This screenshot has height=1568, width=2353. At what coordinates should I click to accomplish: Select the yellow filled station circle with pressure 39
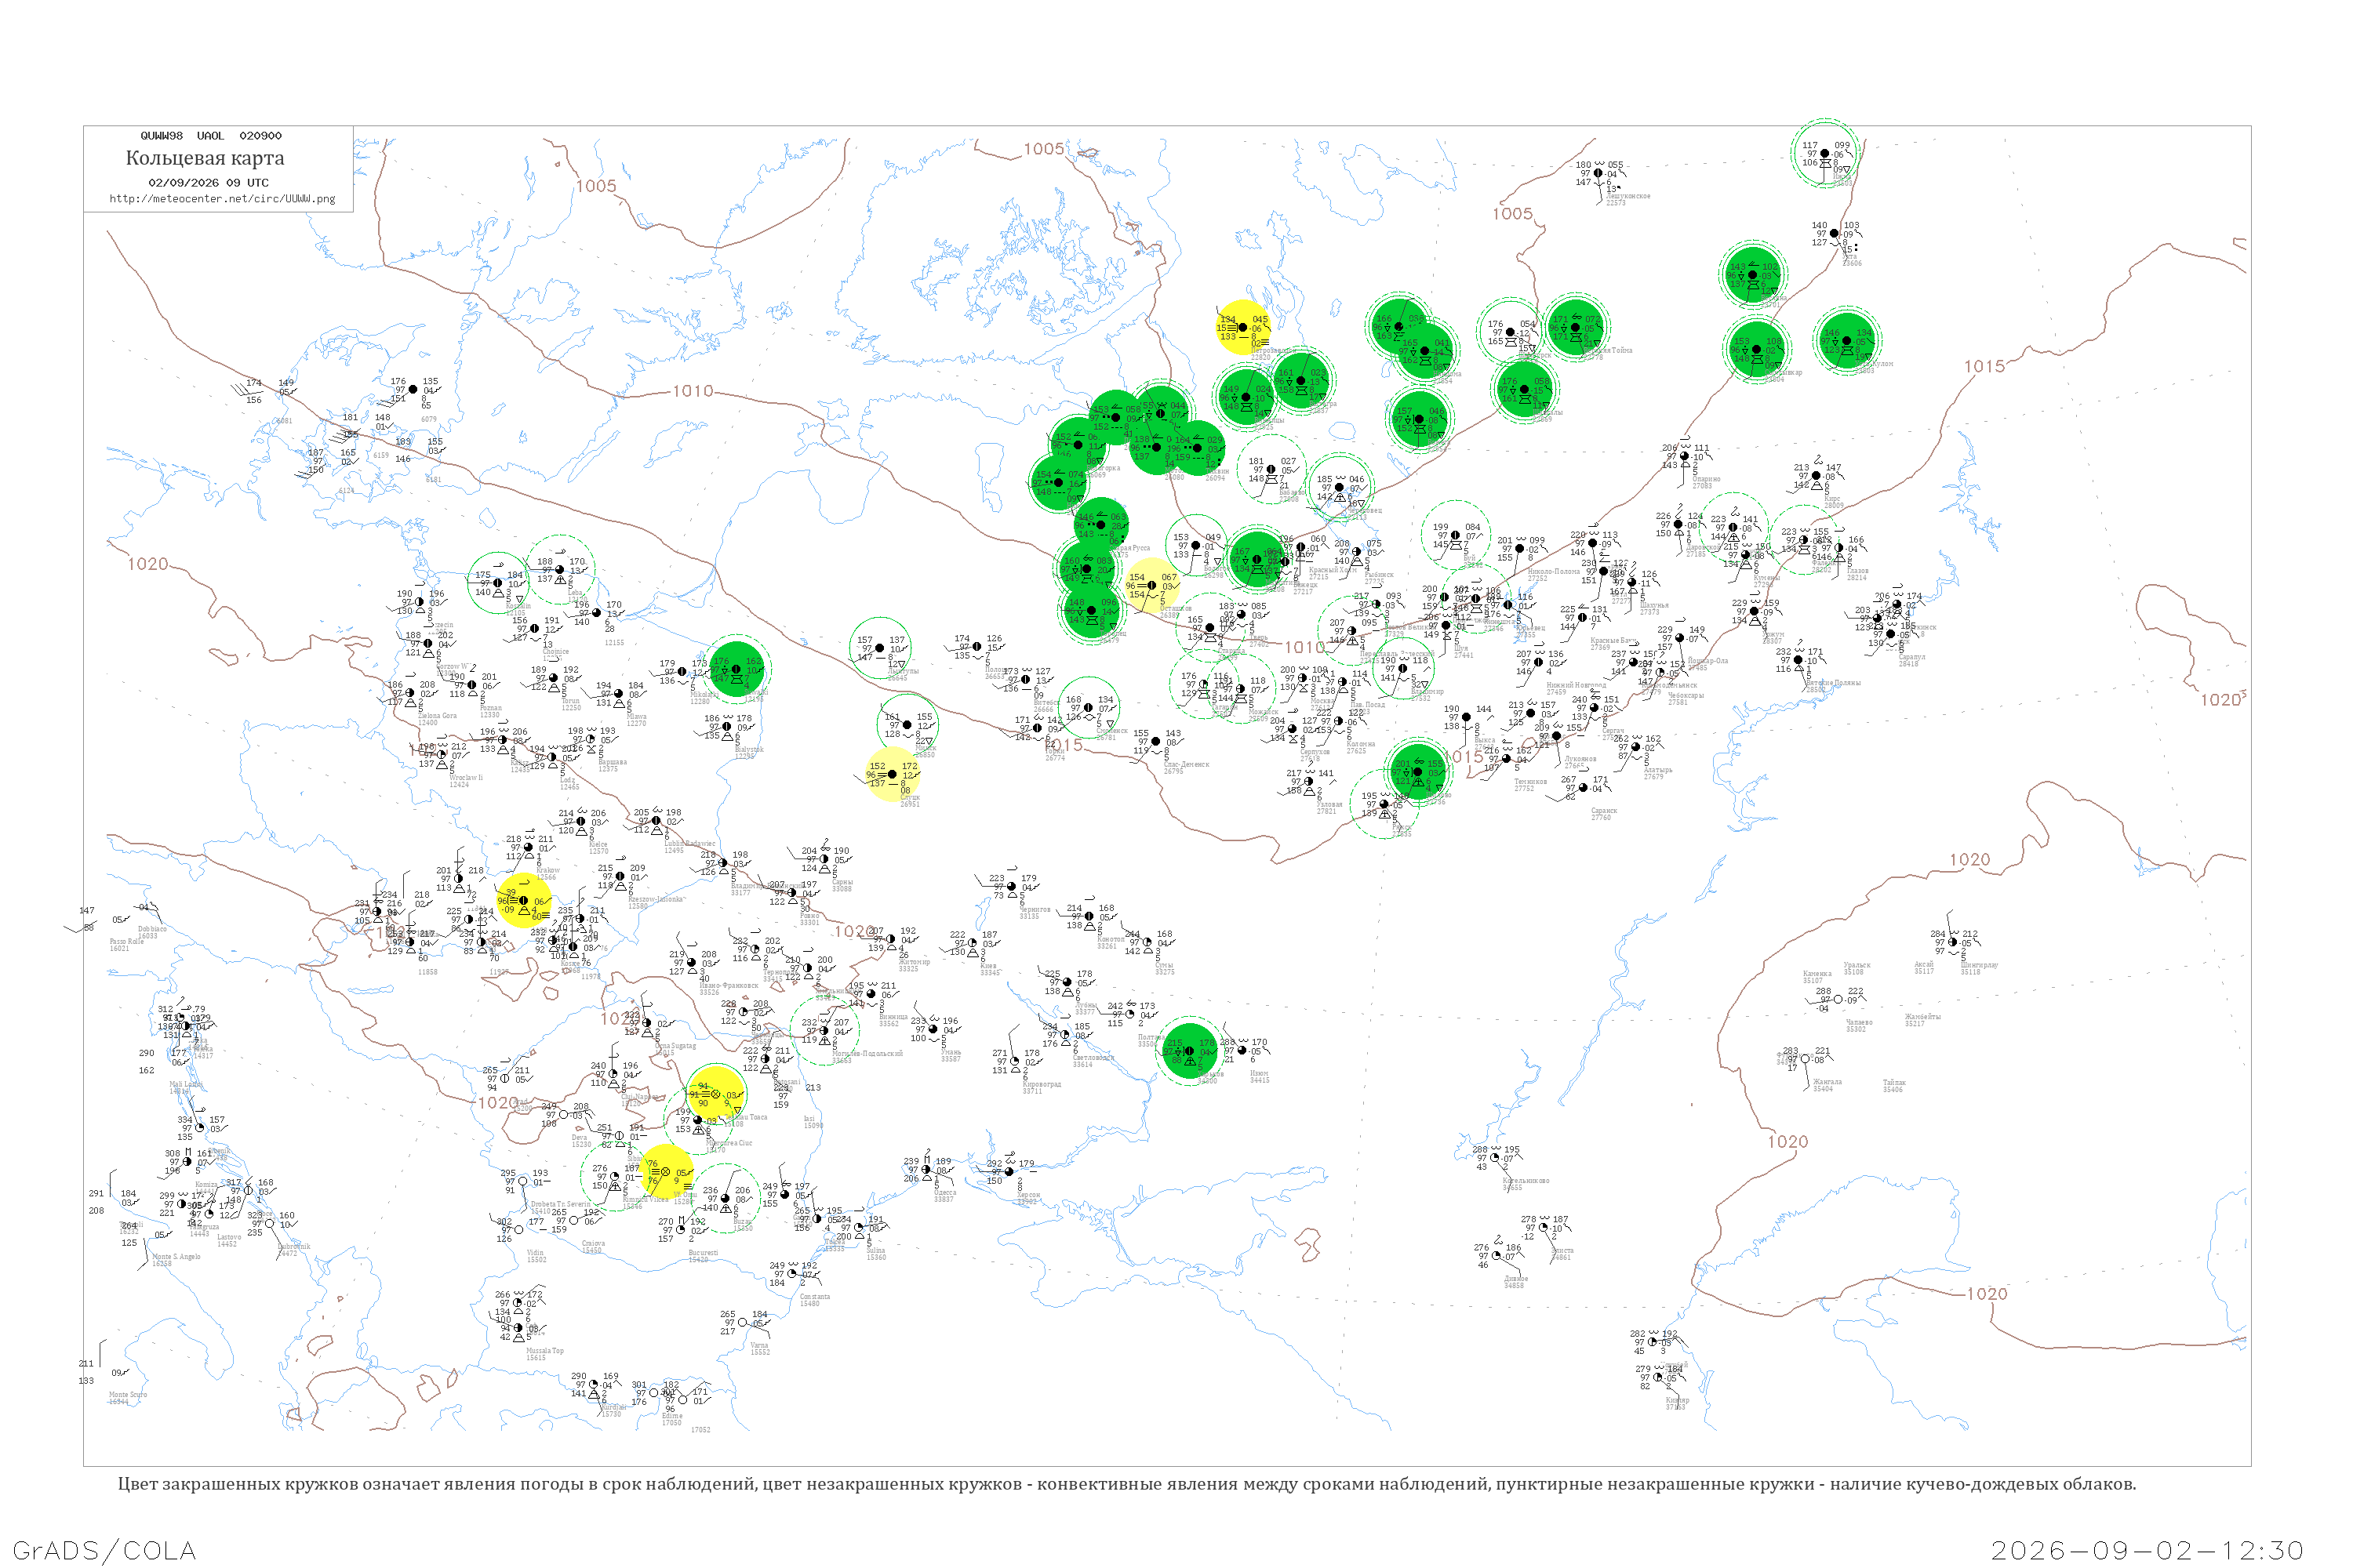pyautogui.click(x=524, y=901)
